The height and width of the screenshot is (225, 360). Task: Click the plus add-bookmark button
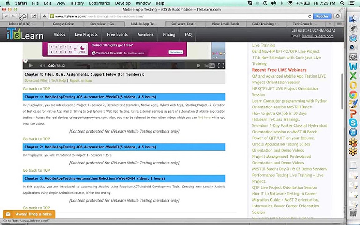point(44,16)
